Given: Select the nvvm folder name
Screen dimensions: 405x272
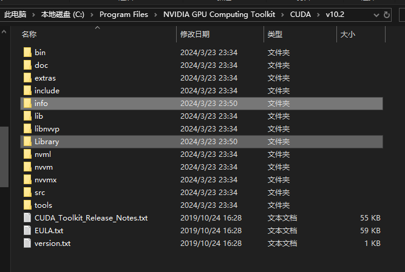Looking at the screenshot, I should 44,167.
